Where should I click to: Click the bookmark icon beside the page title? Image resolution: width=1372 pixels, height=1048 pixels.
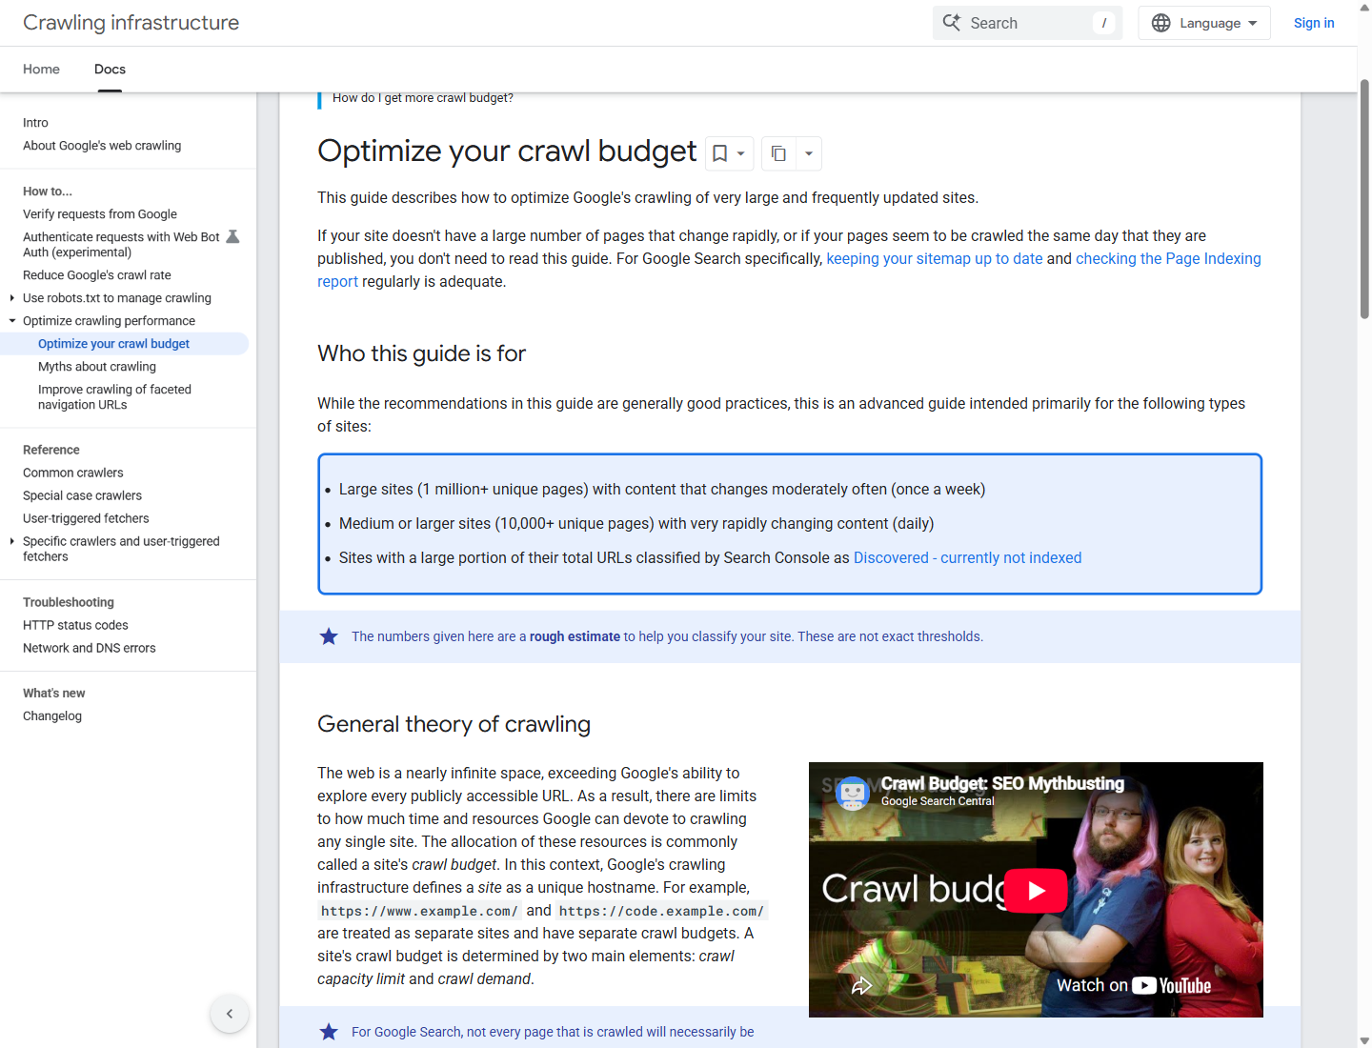[x=720, y=153]
